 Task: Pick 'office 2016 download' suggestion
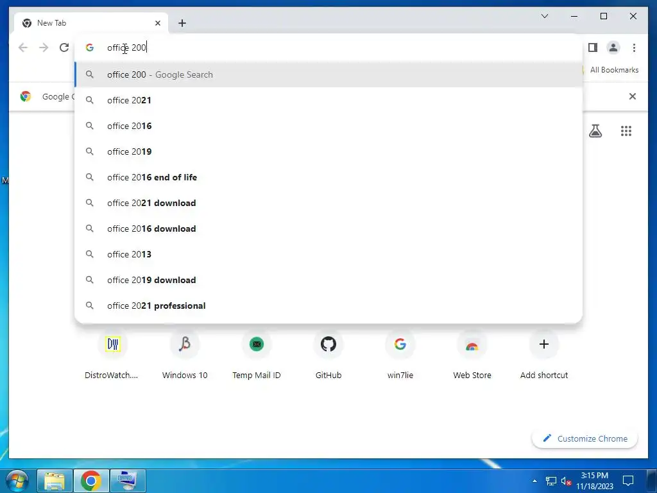pyautogui.click(x=328, y=229)
